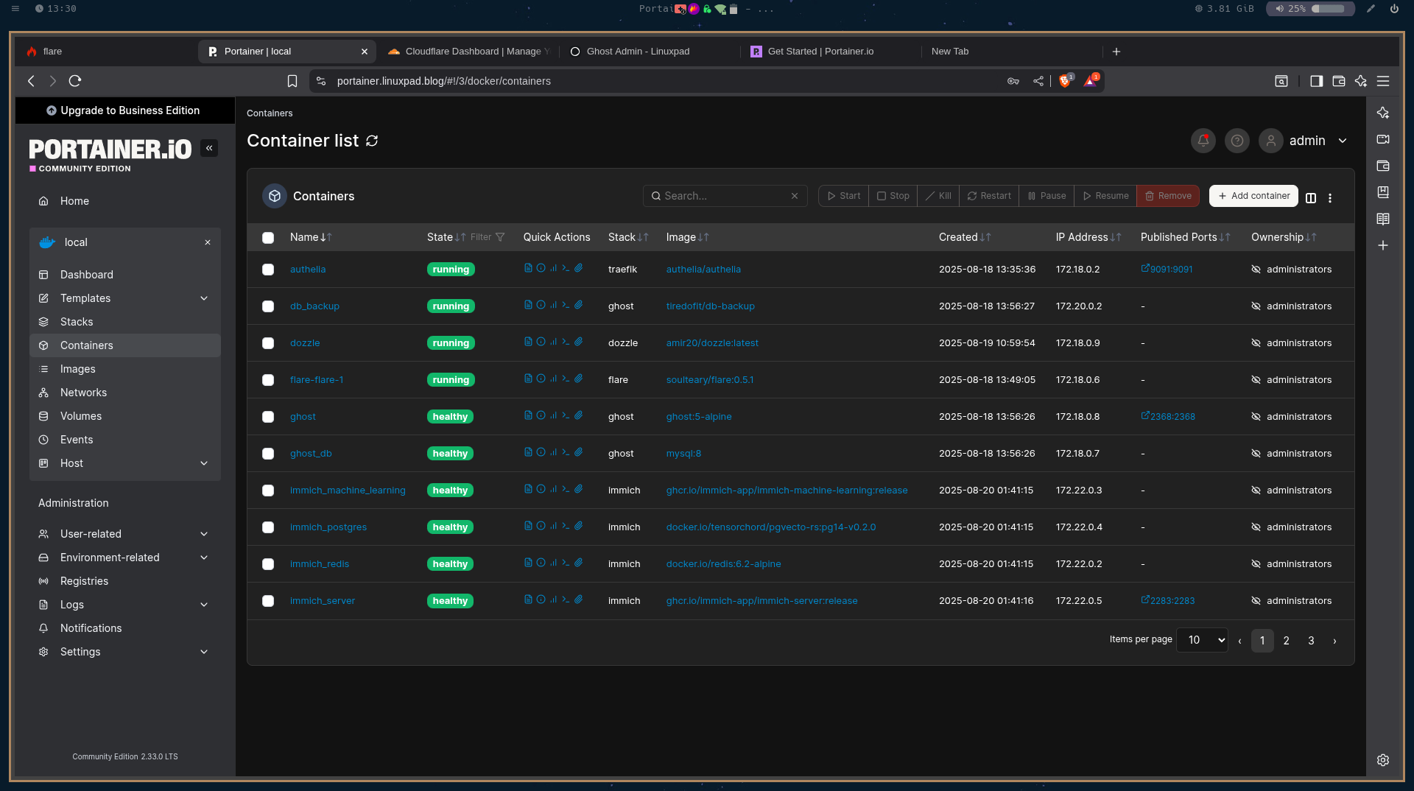Open logs for the ghost_db container
The width and height of the screenshot is (1414, 791).
pos(528,452)
